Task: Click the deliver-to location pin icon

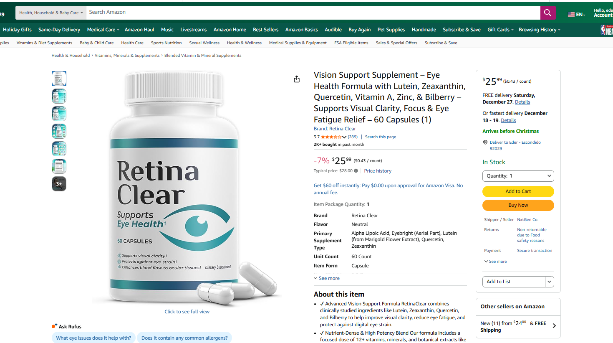Action: 485,142
